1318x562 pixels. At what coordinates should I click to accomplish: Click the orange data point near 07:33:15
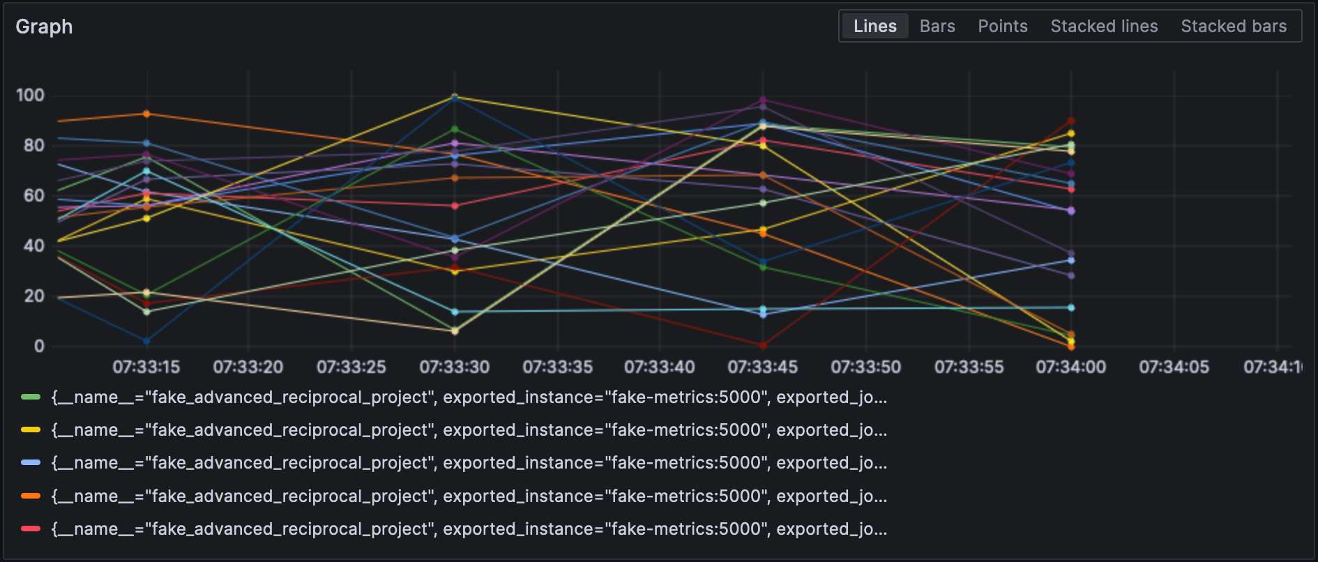[x=146, y=114]
